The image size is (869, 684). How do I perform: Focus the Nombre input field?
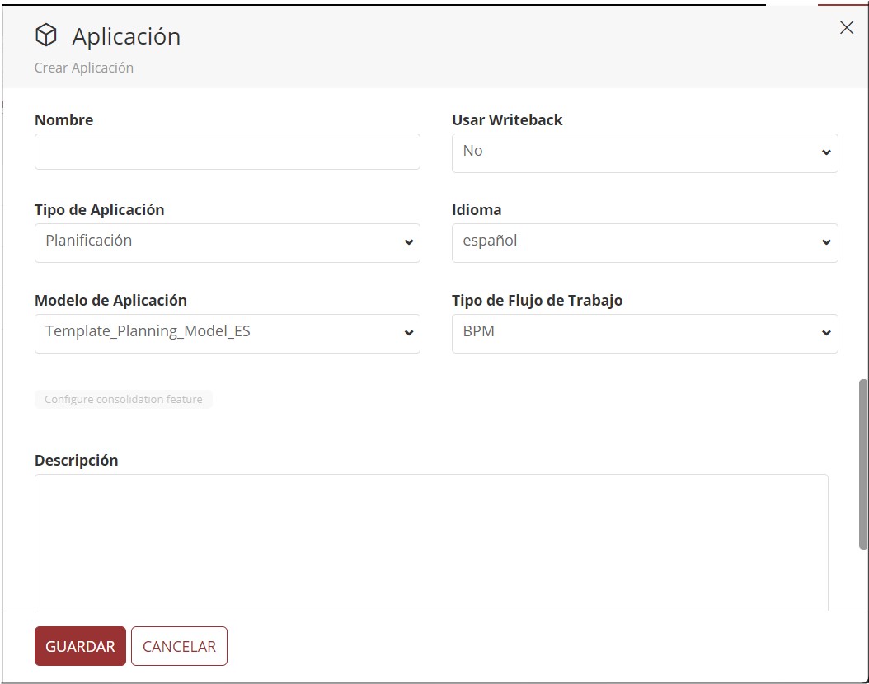(228, 152)
